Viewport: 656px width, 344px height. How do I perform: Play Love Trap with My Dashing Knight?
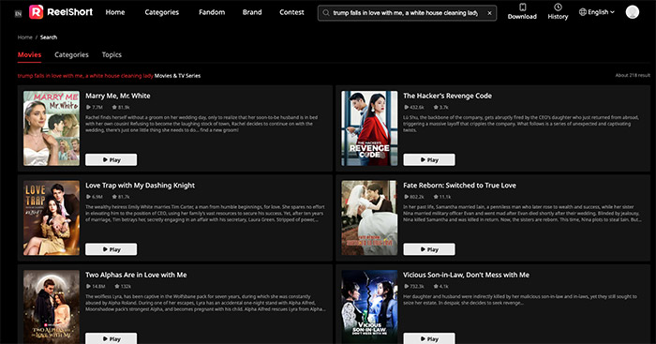coord(111,249)
